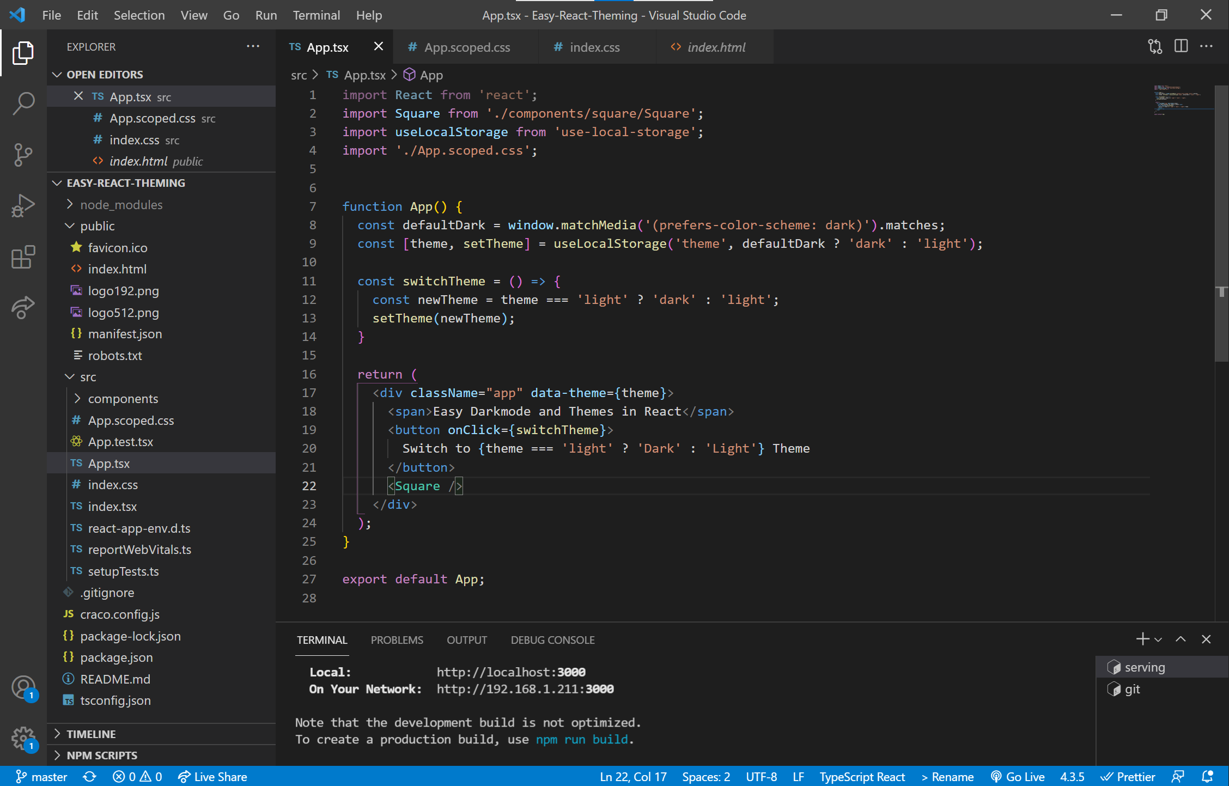Open the Search view in activity bar

click(x=23, y=103)
